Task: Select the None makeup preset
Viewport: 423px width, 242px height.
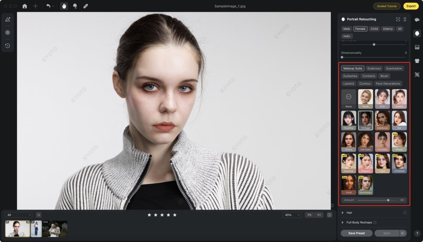Action: click(349, 99)
